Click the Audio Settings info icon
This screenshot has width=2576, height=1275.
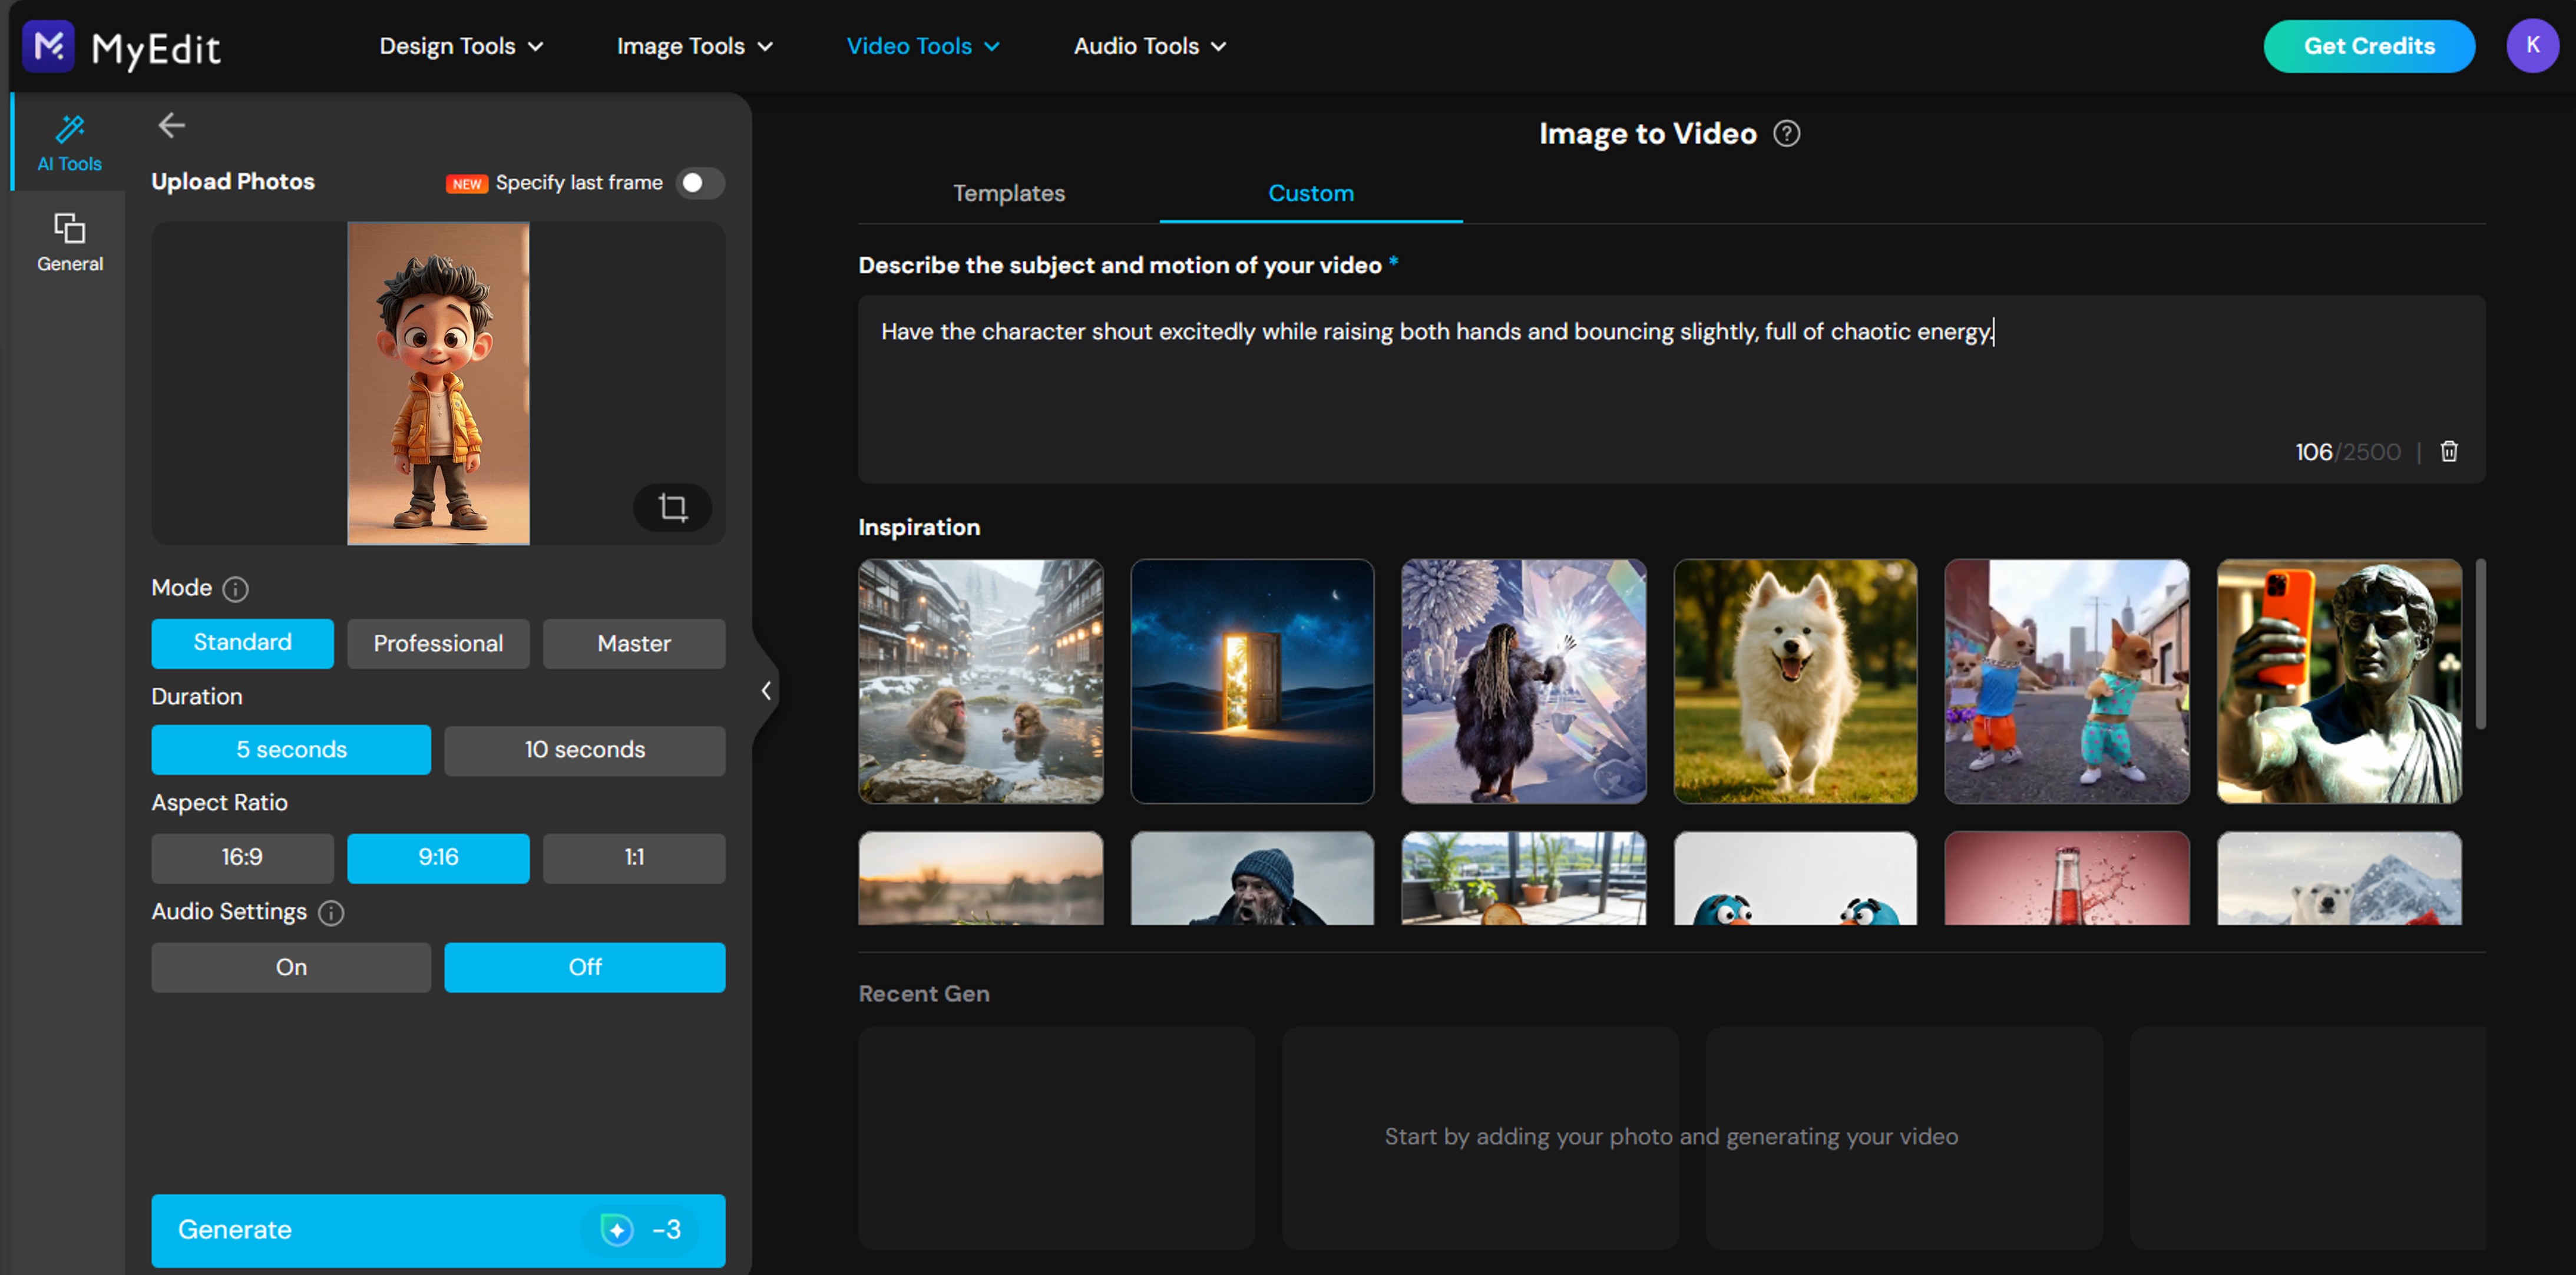coord(331,912)
